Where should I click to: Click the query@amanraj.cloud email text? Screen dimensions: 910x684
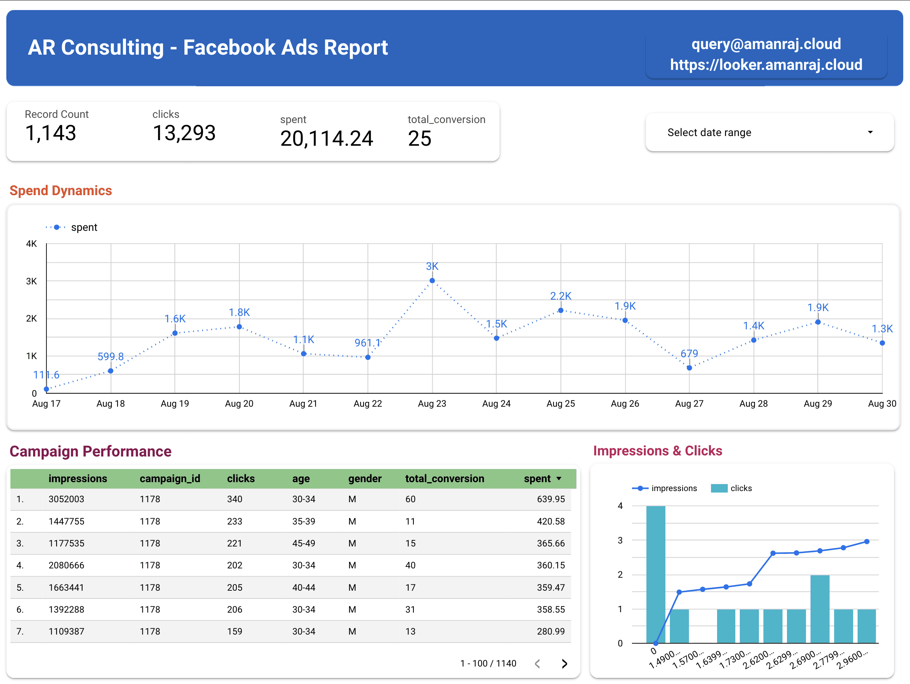click(766, 43)
